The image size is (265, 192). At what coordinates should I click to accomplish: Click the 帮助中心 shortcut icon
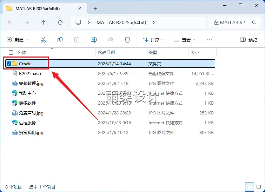pyautogui.click(x=15, y=93)
